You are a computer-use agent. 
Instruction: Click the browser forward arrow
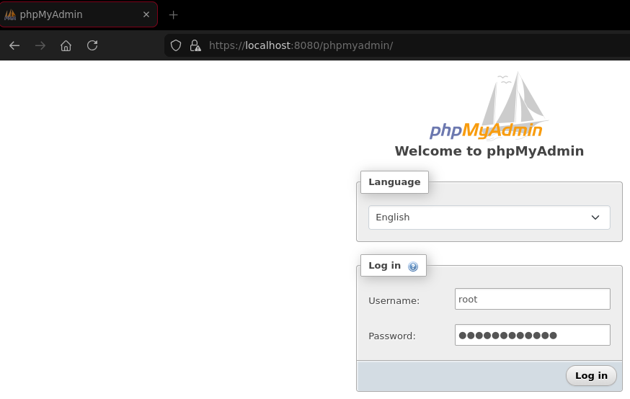pyautogui.click(x=40, y=46)
